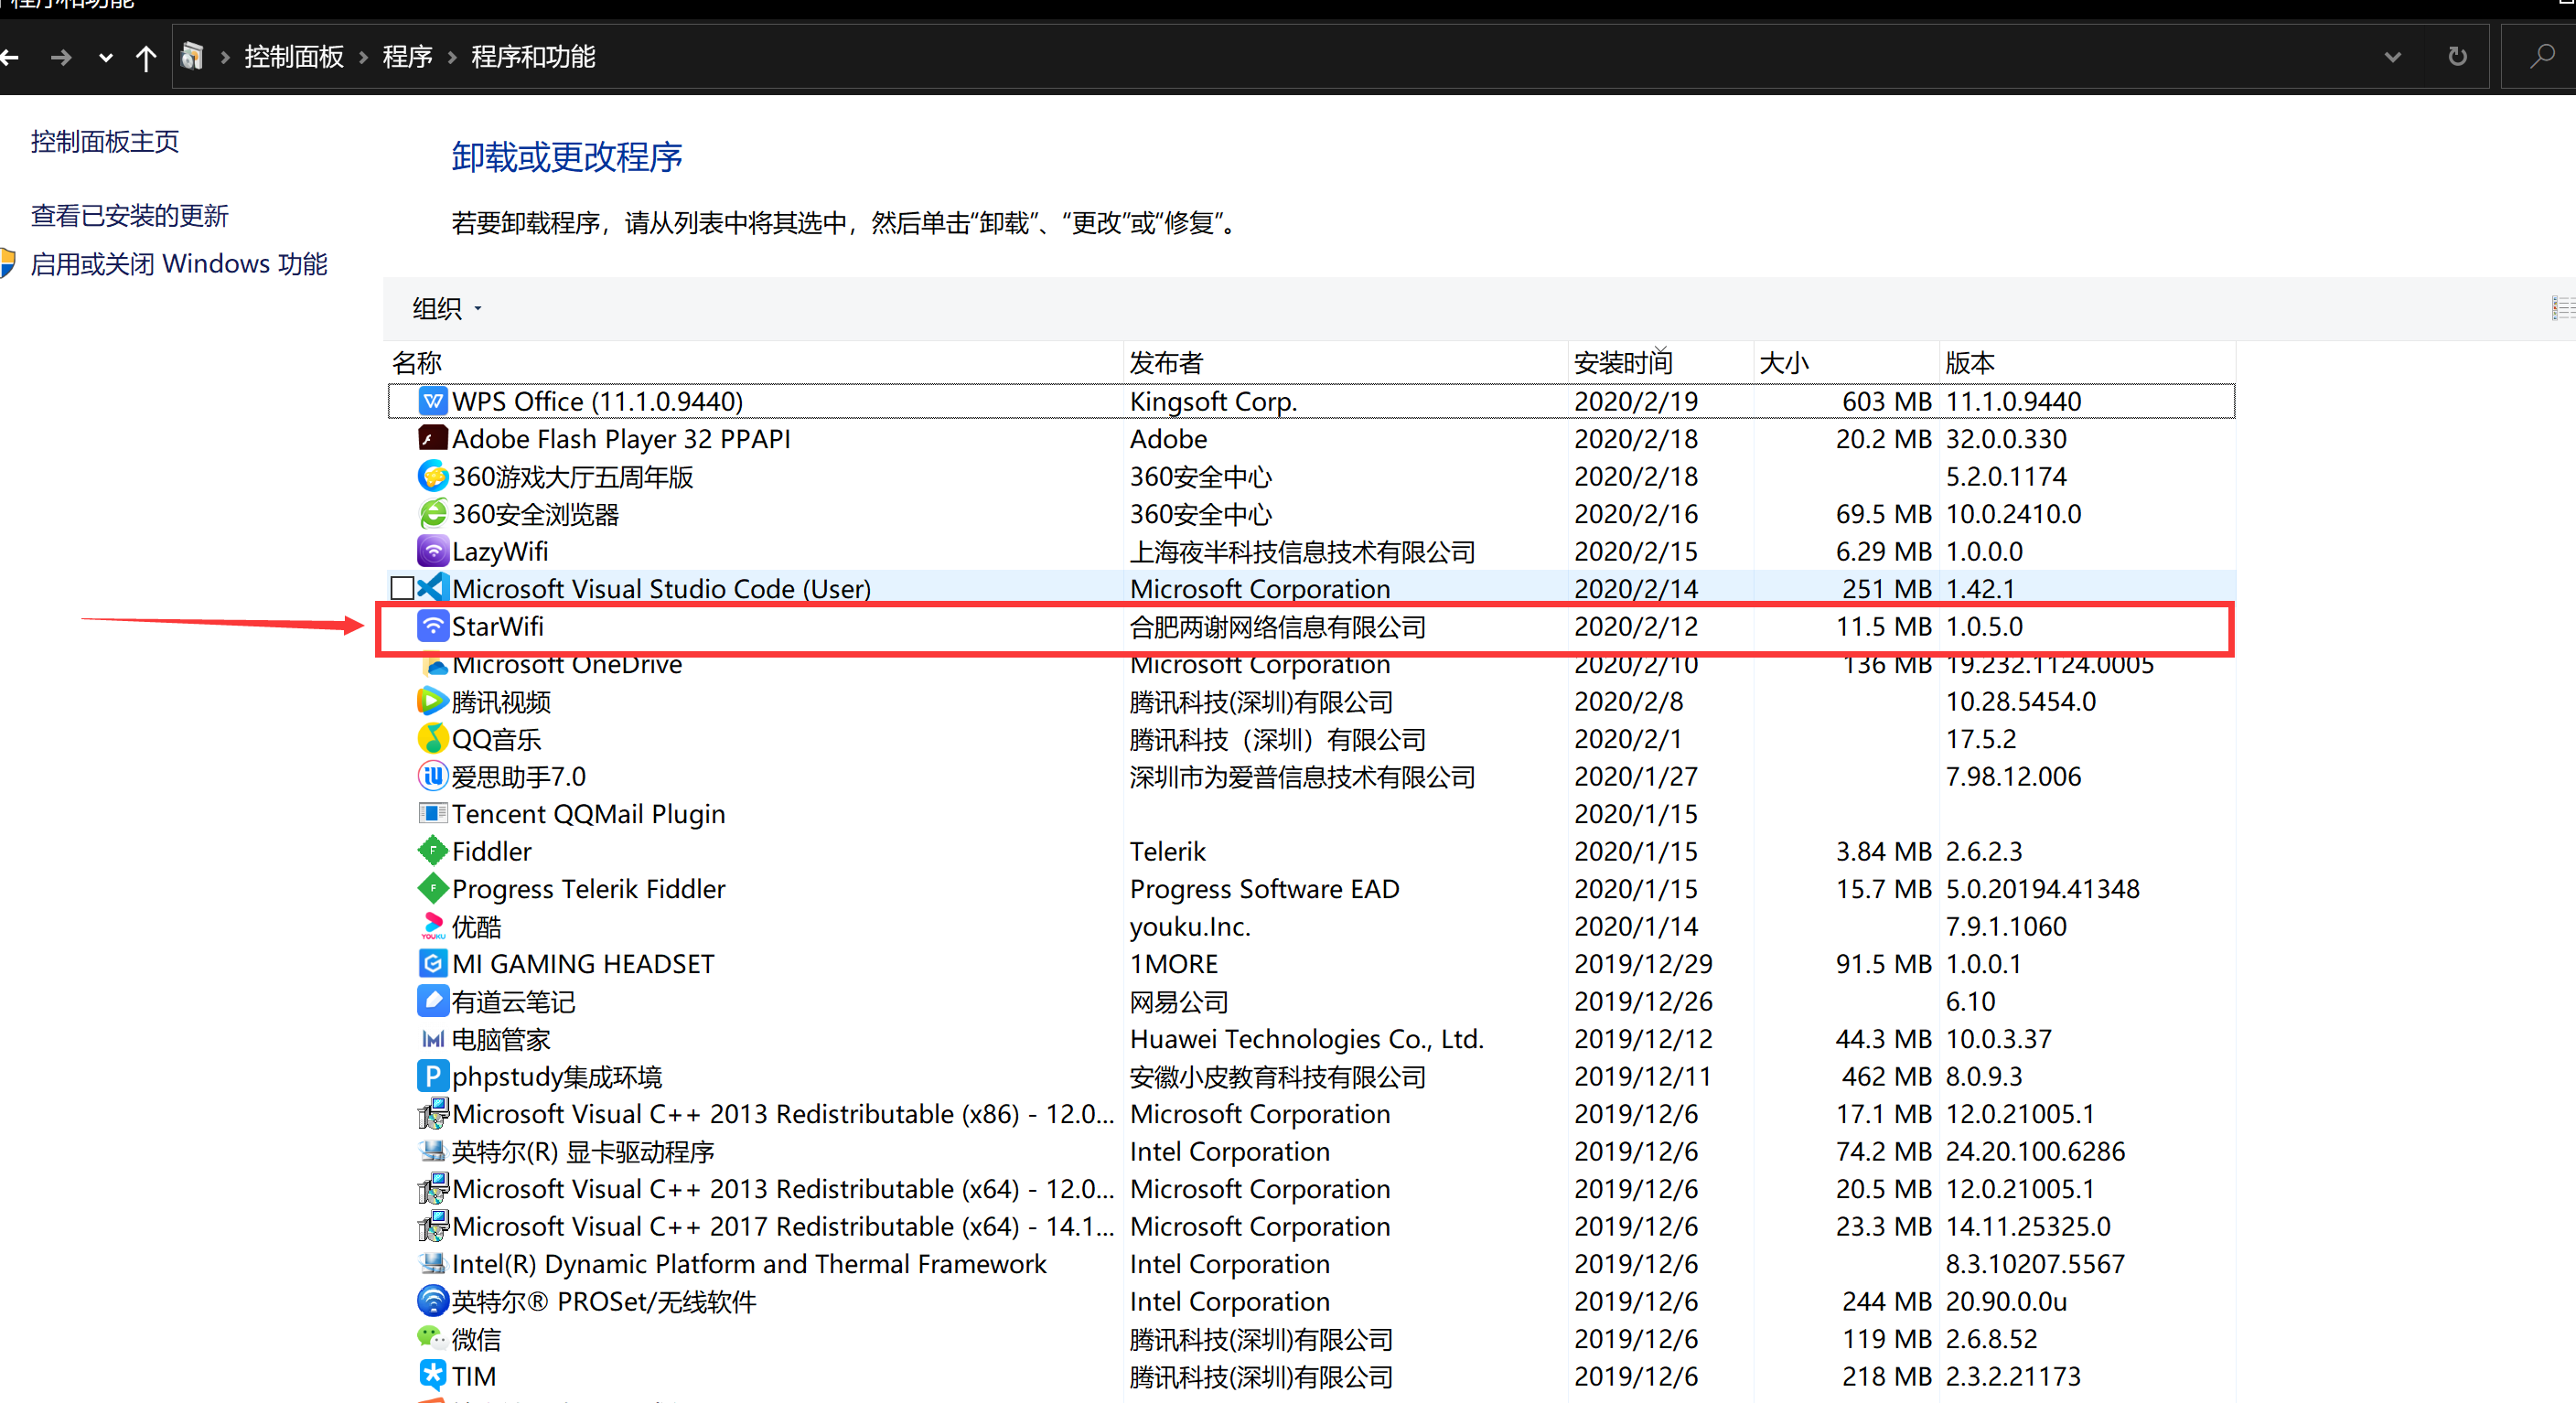Click the QQ音乐 icon

(x=432, y=738)
